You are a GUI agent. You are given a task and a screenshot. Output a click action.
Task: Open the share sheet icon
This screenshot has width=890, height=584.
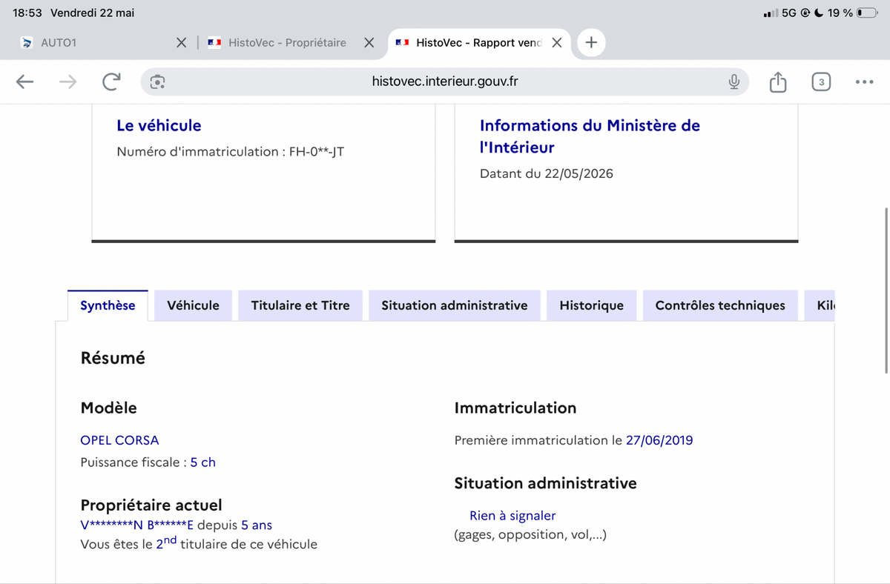point(777,82)
